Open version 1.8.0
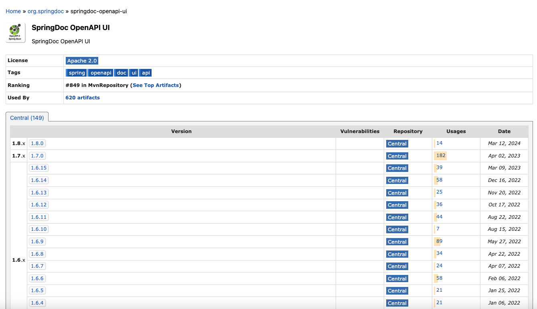 [x=37, y=143]
